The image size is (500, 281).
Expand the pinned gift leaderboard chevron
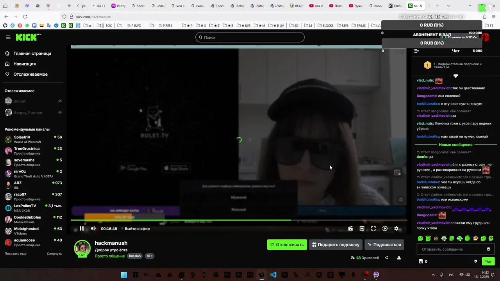[x=455, y=76]
